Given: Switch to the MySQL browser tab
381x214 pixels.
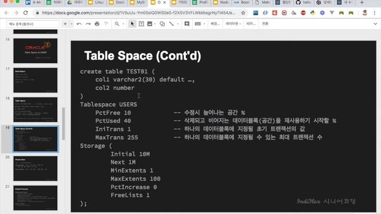Looking at the screenshot, I should [x=138, y=2].
